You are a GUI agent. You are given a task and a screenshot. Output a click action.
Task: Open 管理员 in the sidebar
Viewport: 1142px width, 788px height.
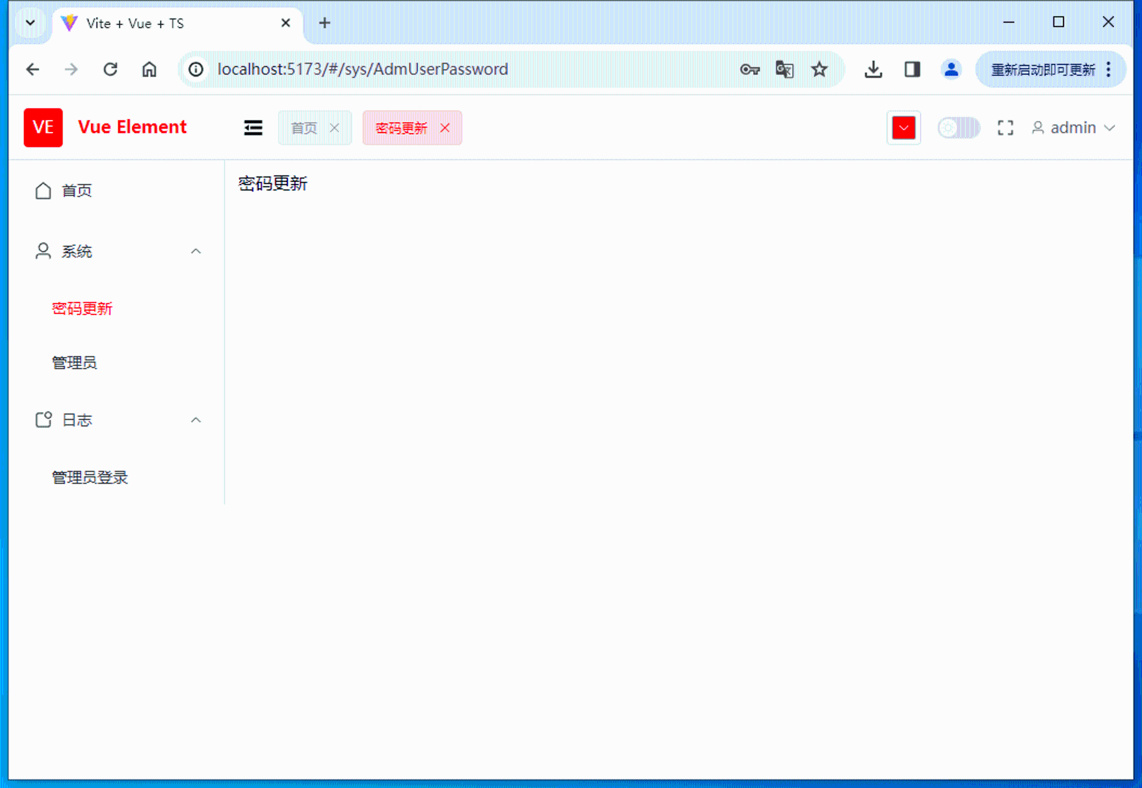click(75, 363)
